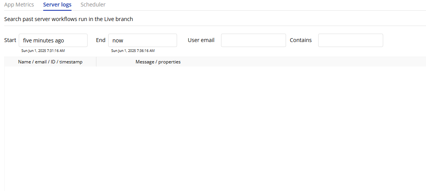The width and height of the screenshot is (426, 191).
Task: Select the Server logs tab
Action: click(57, 5)
